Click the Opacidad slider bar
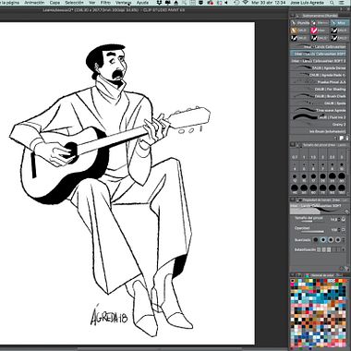 pos(312,231)
